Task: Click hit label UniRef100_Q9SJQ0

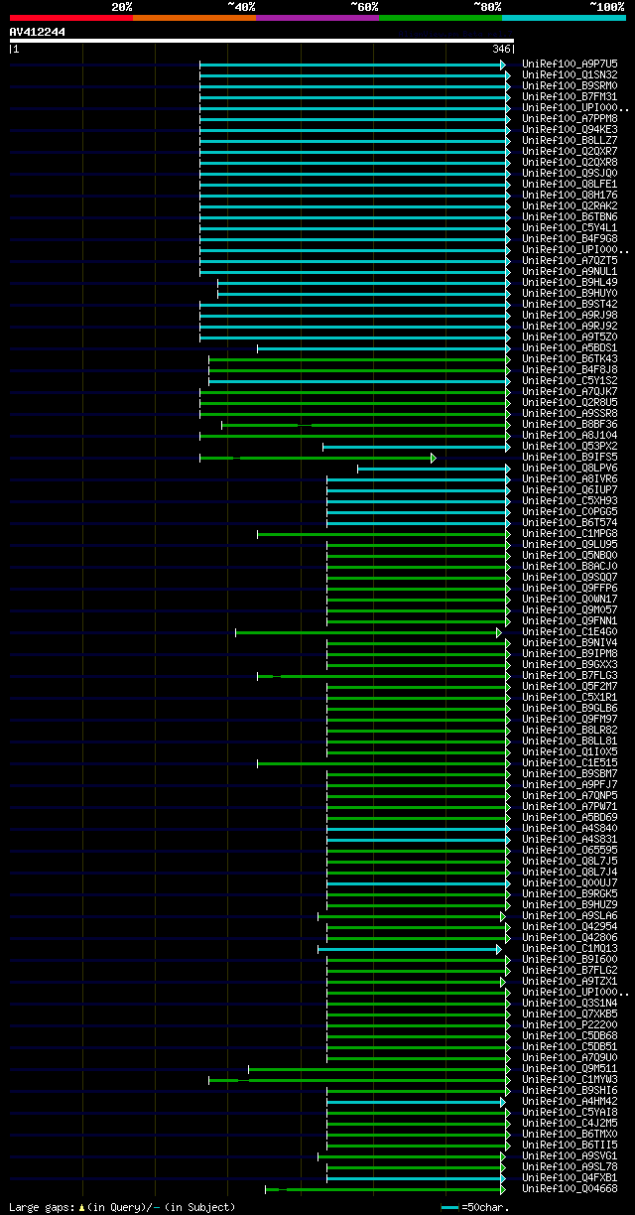Action: (x=570, y=173)
